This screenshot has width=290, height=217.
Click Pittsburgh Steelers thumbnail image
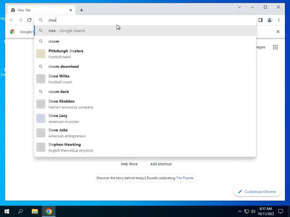41,54
